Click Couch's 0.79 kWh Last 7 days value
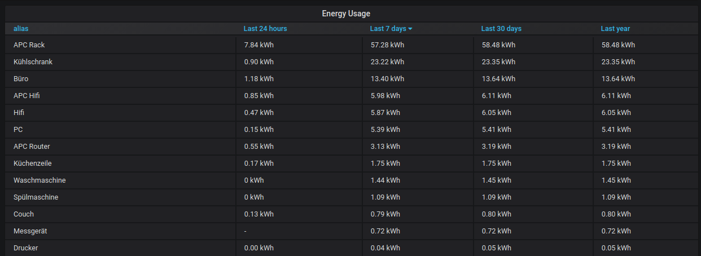This screenshot has width=701, height=256. [x=385, y=214]
